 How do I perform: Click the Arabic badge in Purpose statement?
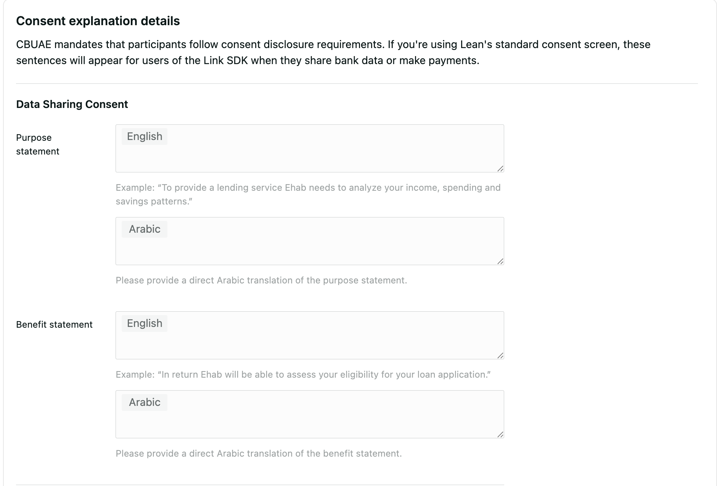tap(145, 229)
